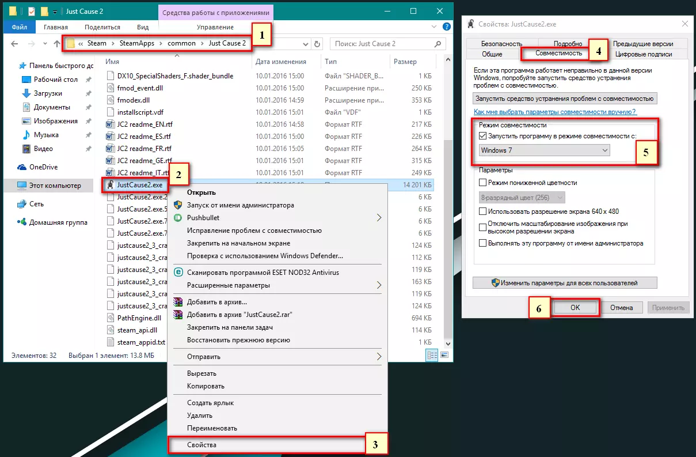Open the recent locations dropdown arrow in Explorer
This screenshot has width=696, height=457.
pos(44,44)
